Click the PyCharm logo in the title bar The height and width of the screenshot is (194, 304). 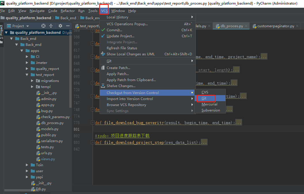coord(2,3)
